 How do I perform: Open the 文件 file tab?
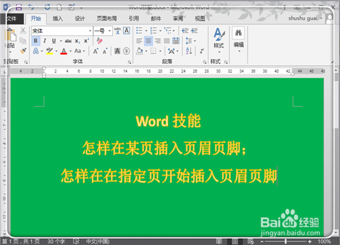[x=12, y=18]
